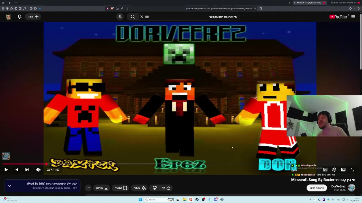Open the Create video button
362x203 pixels.
pos(33,17)
